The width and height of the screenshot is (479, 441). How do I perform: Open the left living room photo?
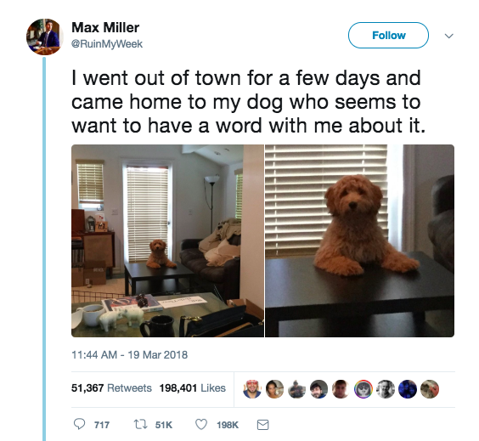[167, 240]
